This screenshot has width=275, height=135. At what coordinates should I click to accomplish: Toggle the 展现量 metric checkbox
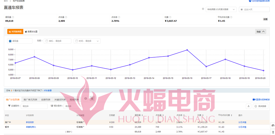click(x=10, y=41)
